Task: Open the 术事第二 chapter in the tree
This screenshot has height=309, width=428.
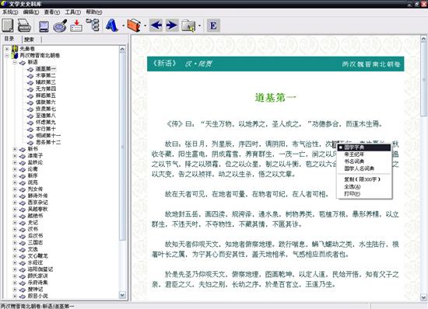Action: 46,75
